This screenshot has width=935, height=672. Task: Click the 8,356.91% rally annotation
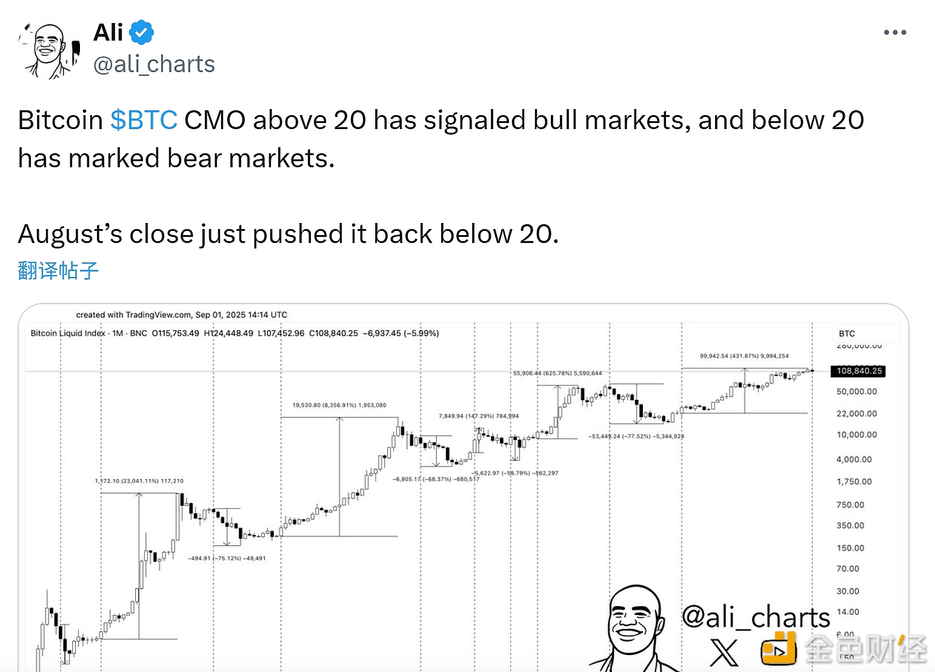pos(339,405)
